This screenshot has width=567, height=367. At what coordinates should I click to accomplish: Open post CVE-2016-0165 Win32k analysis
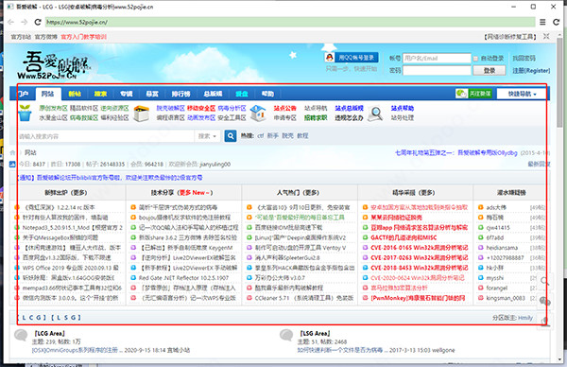419,248
